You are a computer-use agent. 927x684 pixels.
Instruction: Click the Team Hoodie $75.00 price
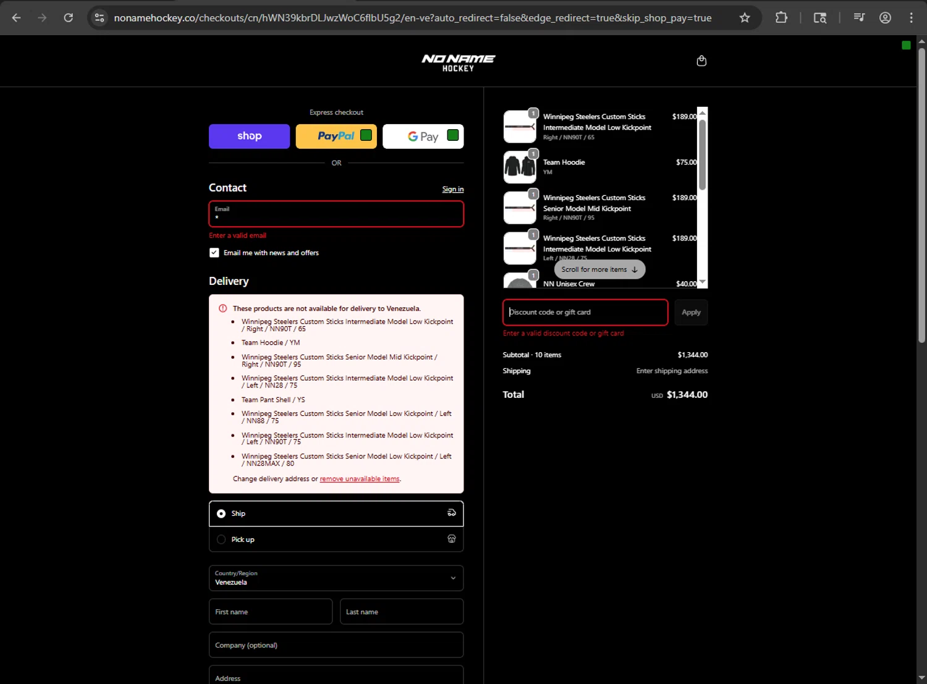686,163
